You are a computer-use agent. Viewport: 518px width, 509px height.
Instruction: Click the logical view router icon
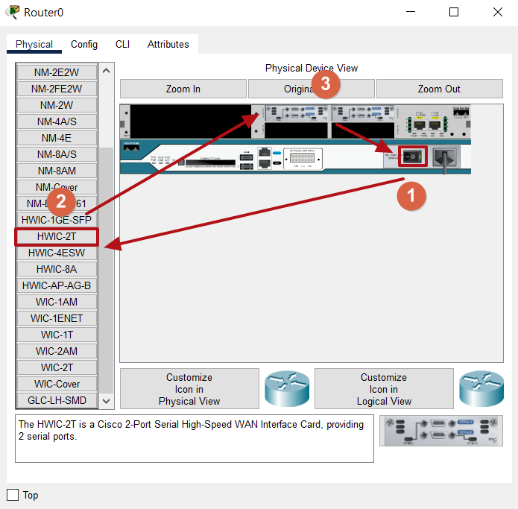pyautogui.click(x=481, y=389)
